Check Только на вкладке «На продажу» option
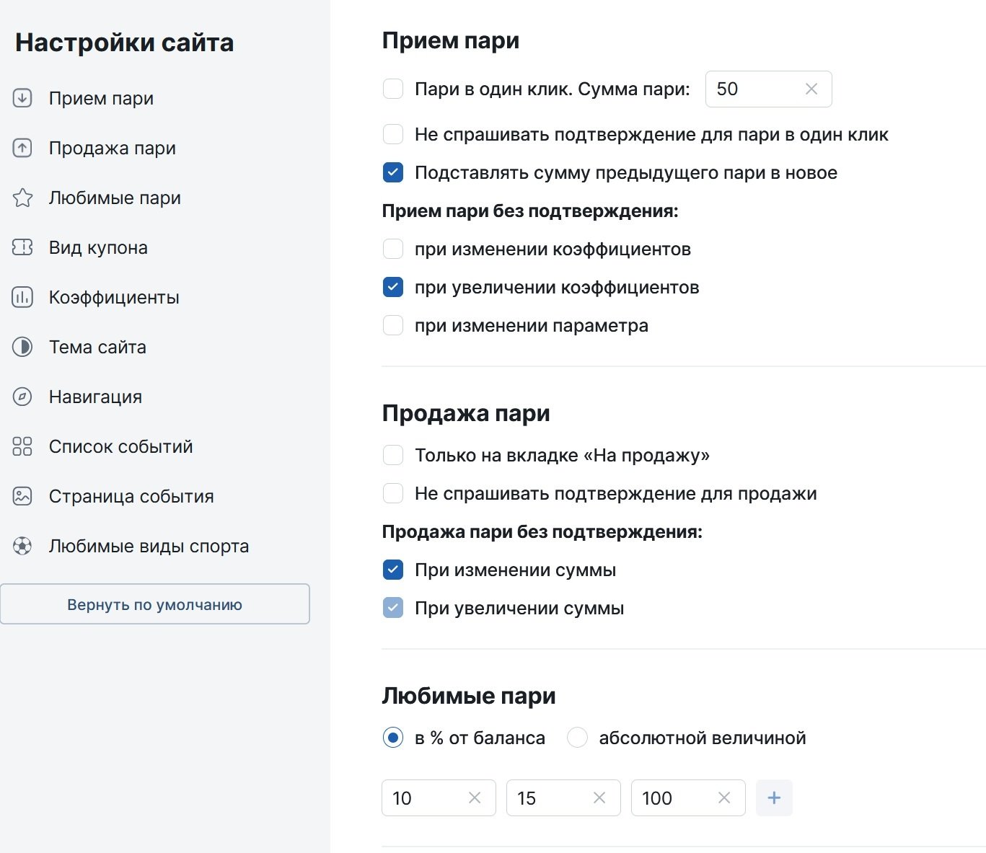 [x=393, y=455]
